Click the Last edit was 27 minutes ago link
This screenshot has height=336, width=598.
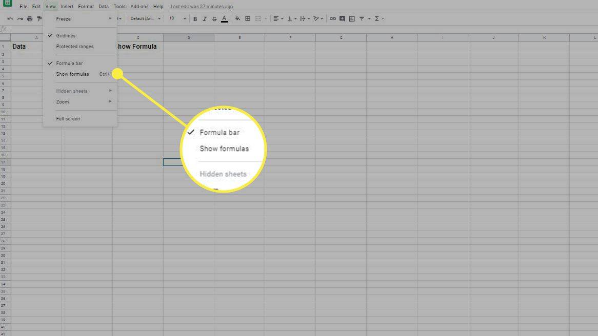201,6
